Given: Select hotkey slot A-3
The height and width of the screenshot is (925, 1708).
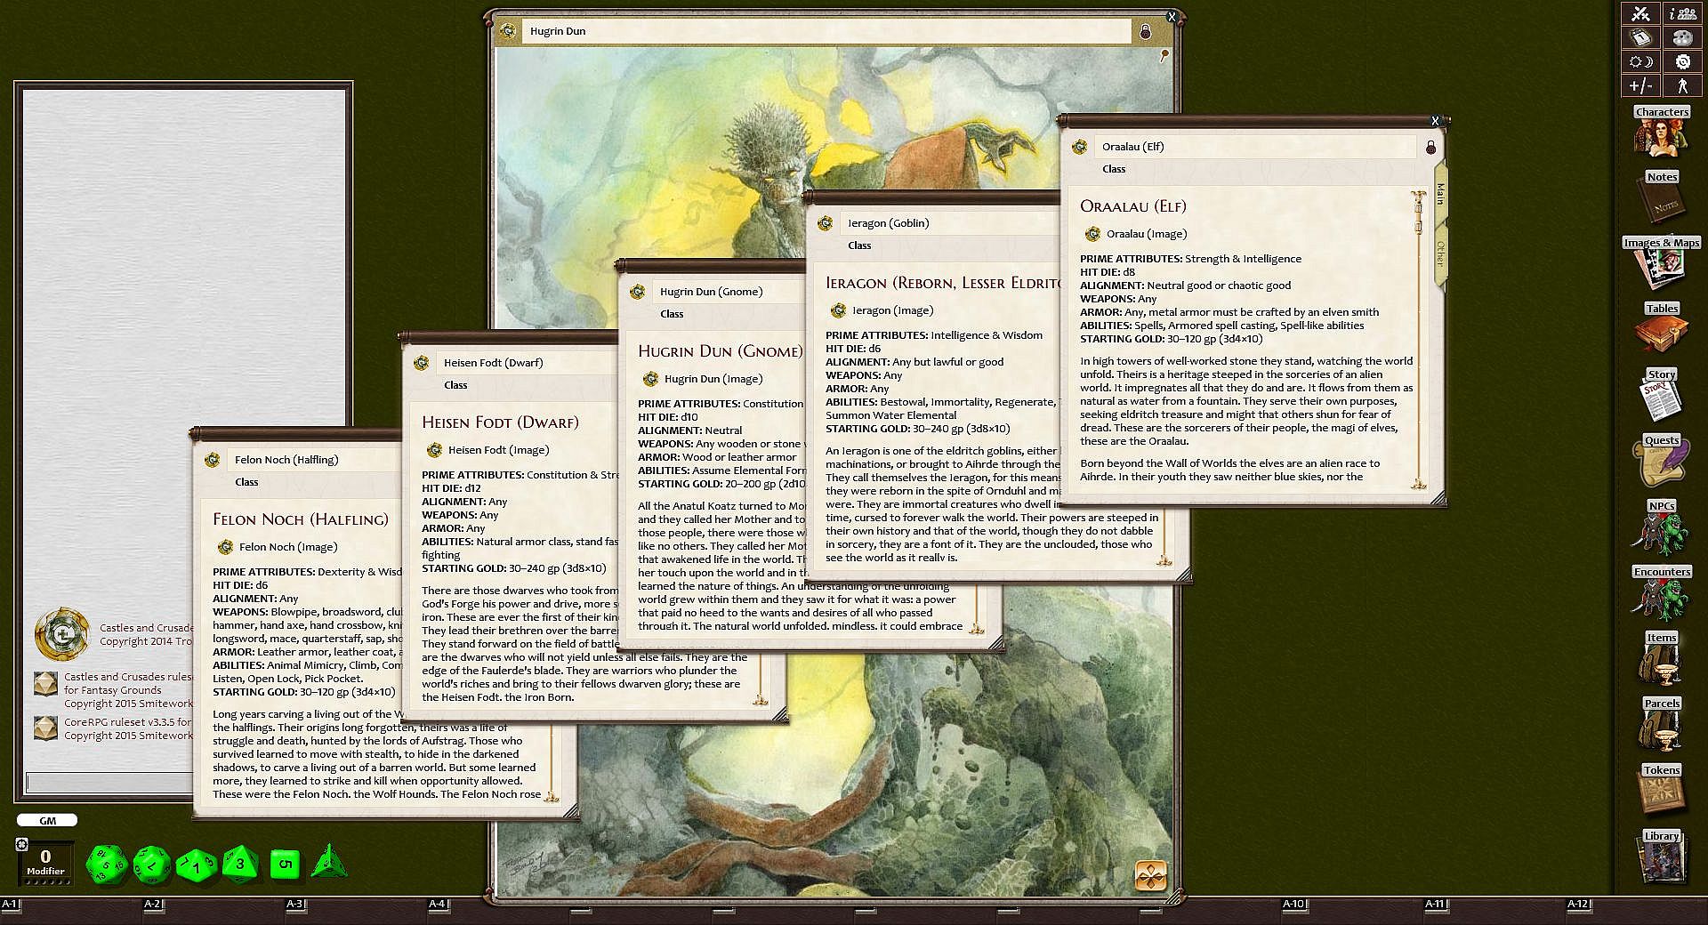Looking at the screenshot, I should [x=294, y=905].
